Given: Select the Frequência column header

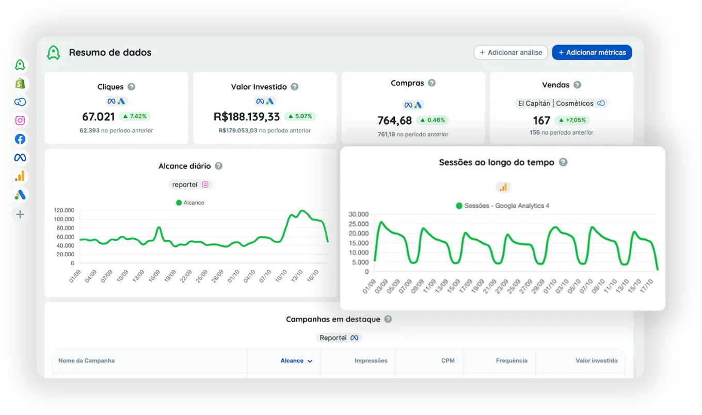Looking at the screenshot, I should coord(511,361).
